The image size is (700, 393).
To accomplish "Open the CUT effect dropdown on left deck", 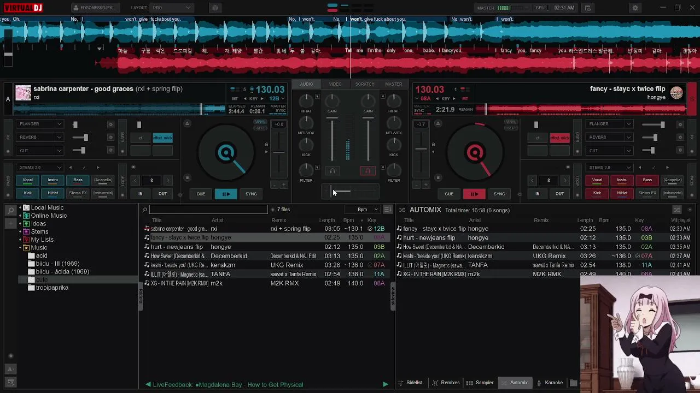I will click(x=40, y=150).
